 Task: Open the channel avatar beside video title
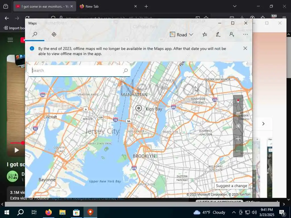13,176
